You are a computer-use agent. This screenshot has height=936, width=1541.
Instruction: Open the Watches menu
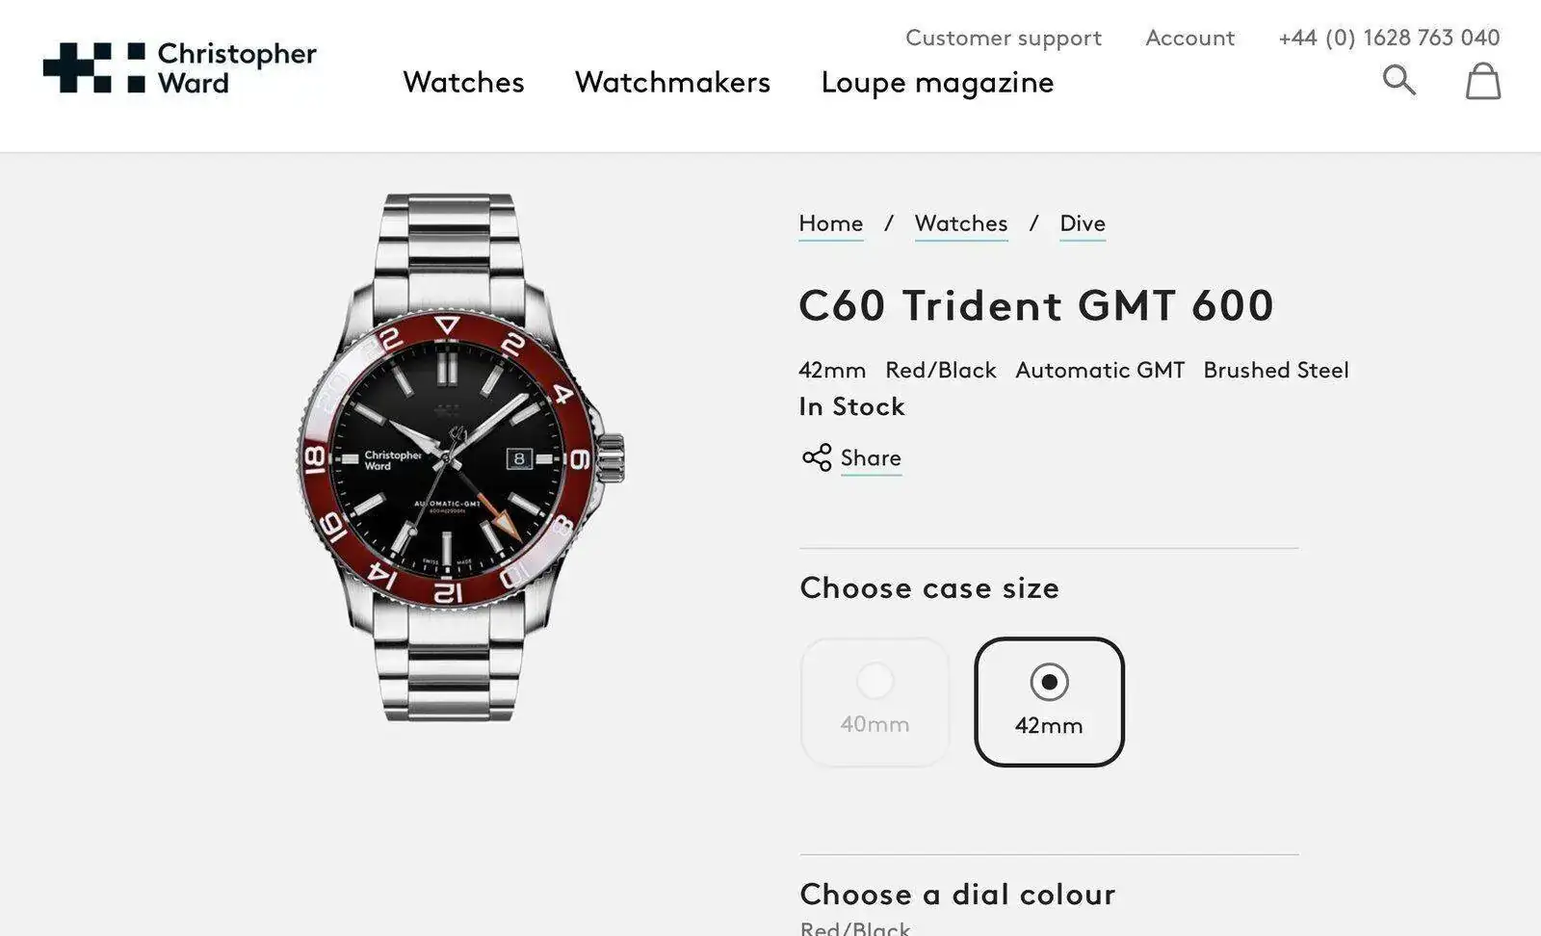coord(463,82)
